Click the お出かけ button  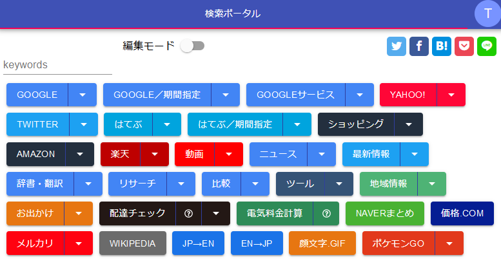click(x=35, y=214)
